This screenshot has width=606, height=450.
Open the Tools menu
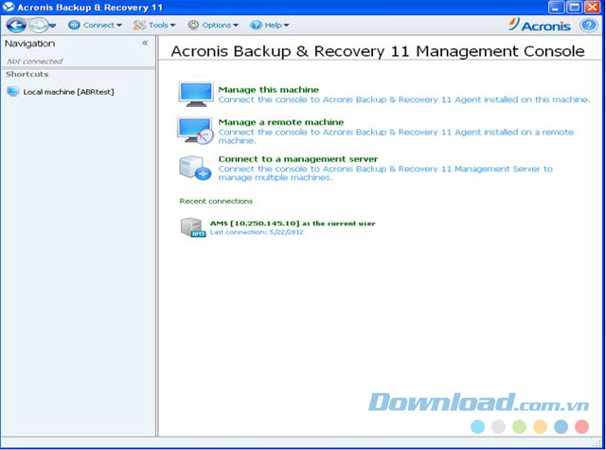153,26
